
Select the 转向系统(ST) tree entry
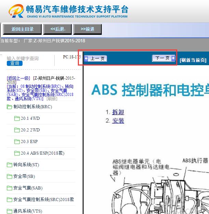click(x=26, y=165)
